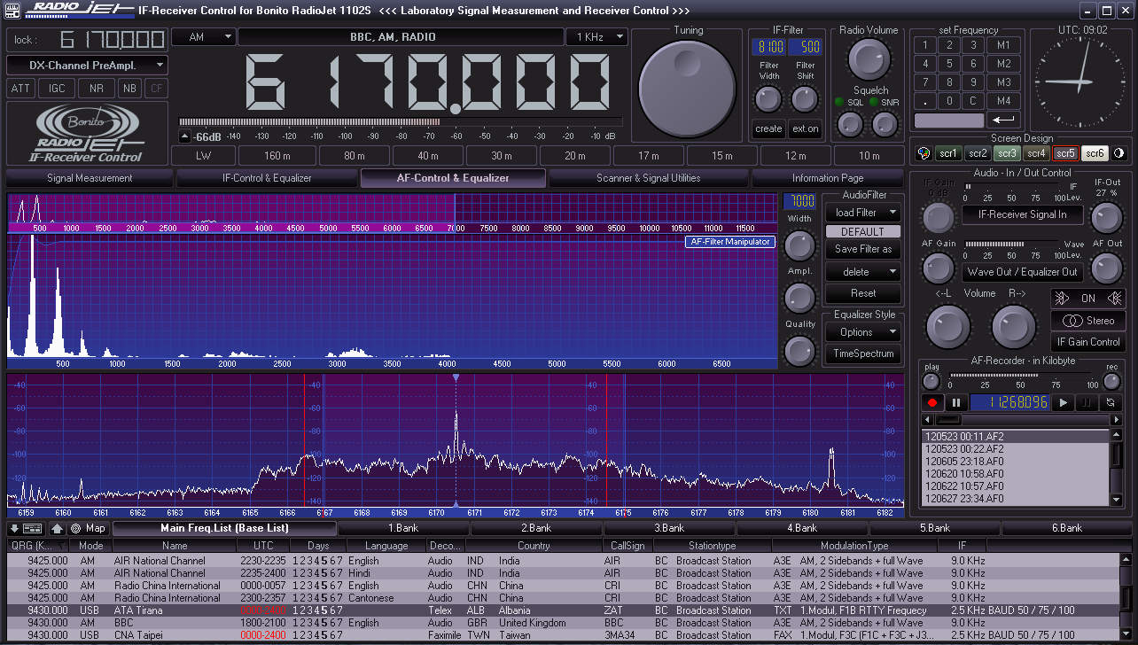Click the right channel Volume knob
This screenshot has width=1138, height=645.
point(1013,326)
